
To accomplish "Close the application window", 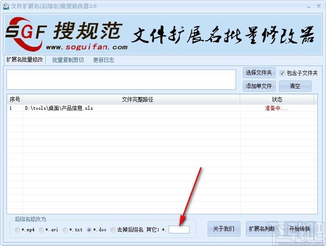I will tap(319, 6).
